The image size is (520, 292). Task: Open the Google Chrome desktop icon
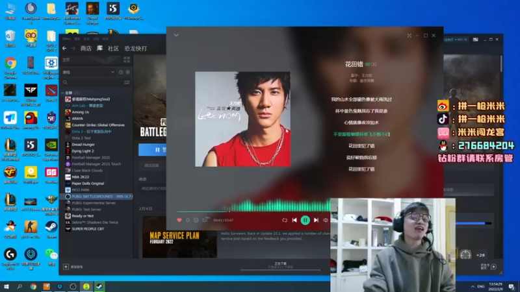[x=10, y=67]
